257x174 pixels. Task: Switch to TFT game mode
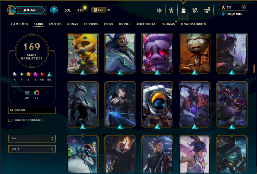click(80, 10)
